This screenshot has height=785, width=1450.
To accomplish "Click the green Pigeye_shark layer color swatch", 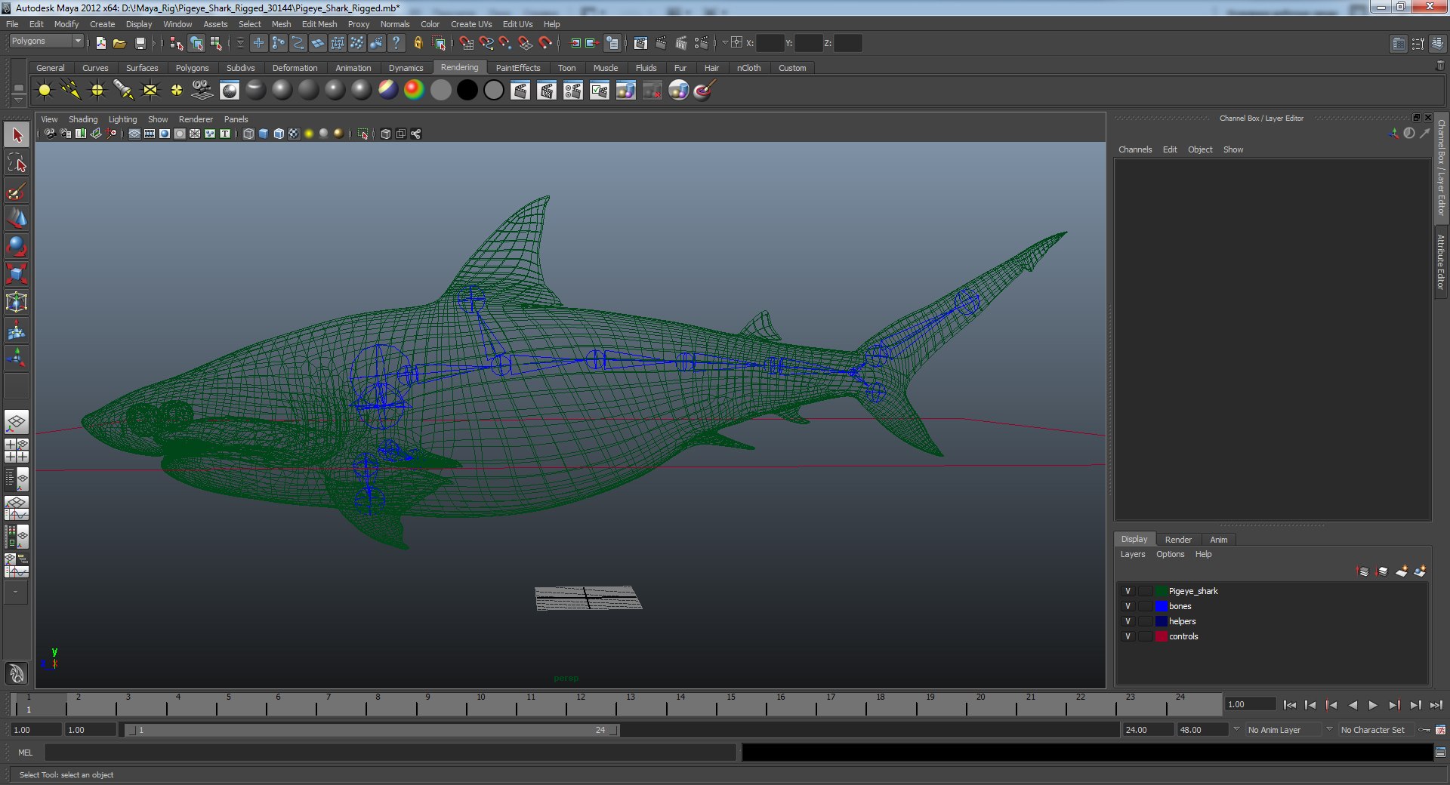I will (x=1162, y=591).
